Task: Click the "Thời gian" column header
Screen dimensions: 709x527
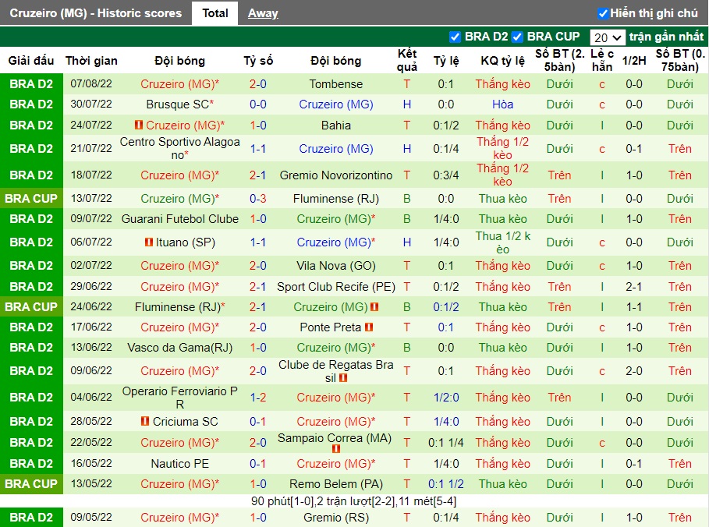Action: point(91,61)
